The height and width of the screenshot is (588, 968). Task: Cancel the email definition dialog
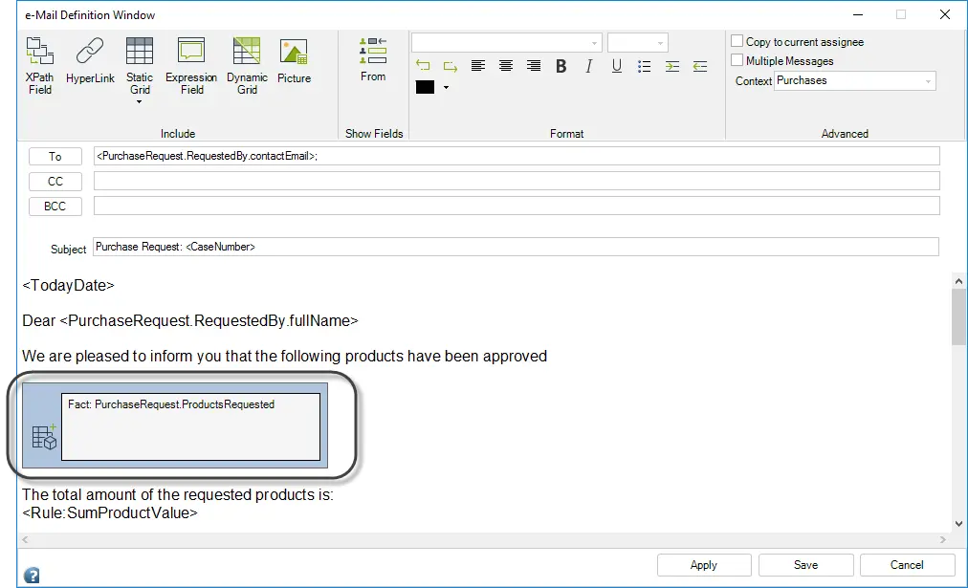coord(907,565)
